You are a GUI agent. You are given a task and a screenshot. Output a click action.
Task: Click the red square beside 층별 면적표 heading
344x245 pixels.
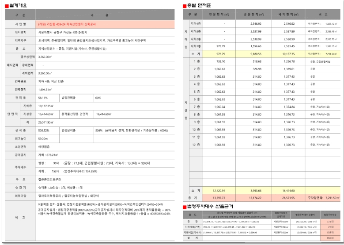(185, 6)
